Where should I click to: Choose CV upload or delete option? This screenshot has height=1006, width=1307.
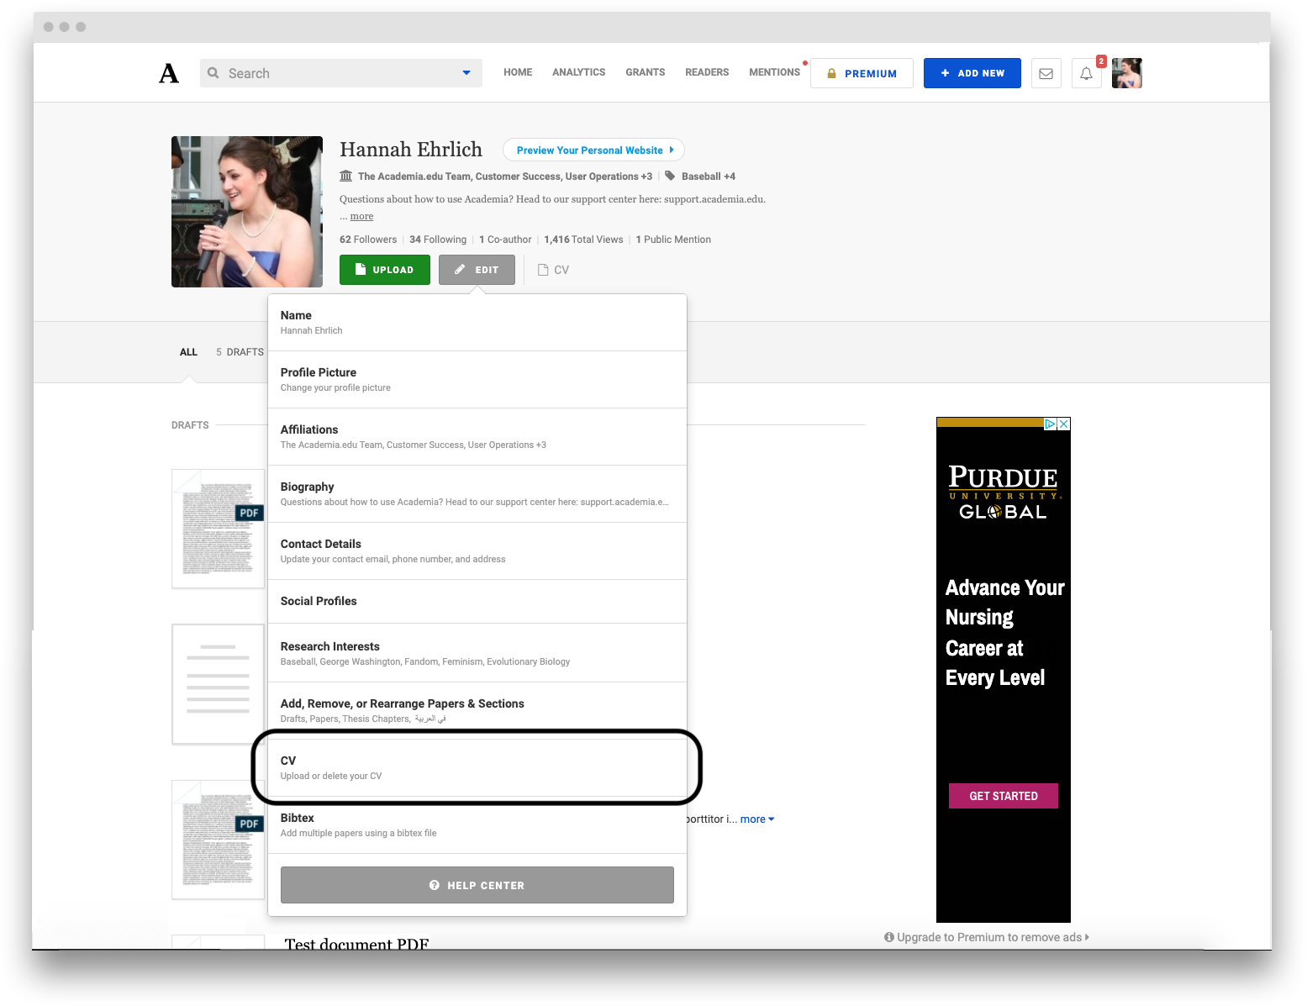[477, 768]
